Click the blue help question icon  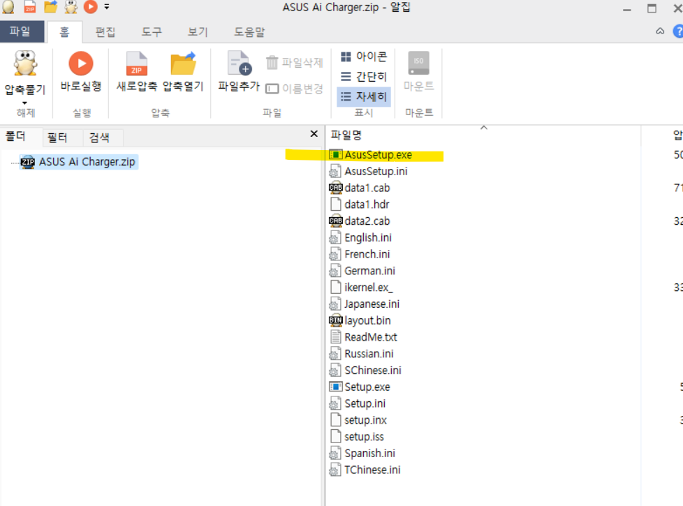(678, 31)
